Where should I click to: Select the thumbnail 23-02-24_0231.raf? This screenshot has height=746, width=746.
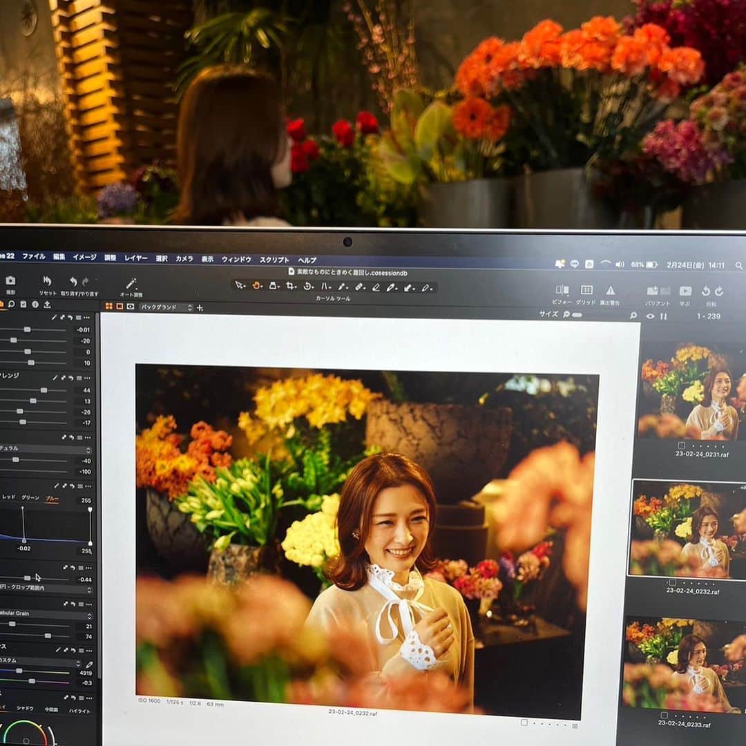tap(694, 390)
